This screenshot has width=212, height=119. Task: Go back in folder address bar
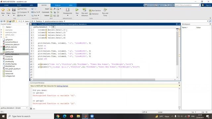click(1, 21)
